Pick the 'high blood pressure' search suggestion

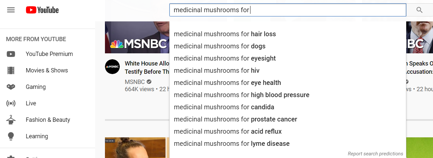coord(242,95)
